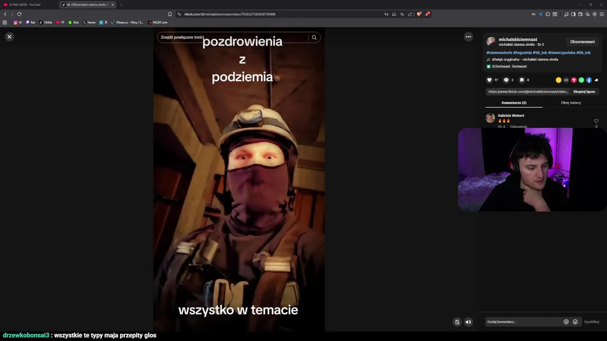Open Kick bookmark
Screen dimensions: 607x341
74,22
